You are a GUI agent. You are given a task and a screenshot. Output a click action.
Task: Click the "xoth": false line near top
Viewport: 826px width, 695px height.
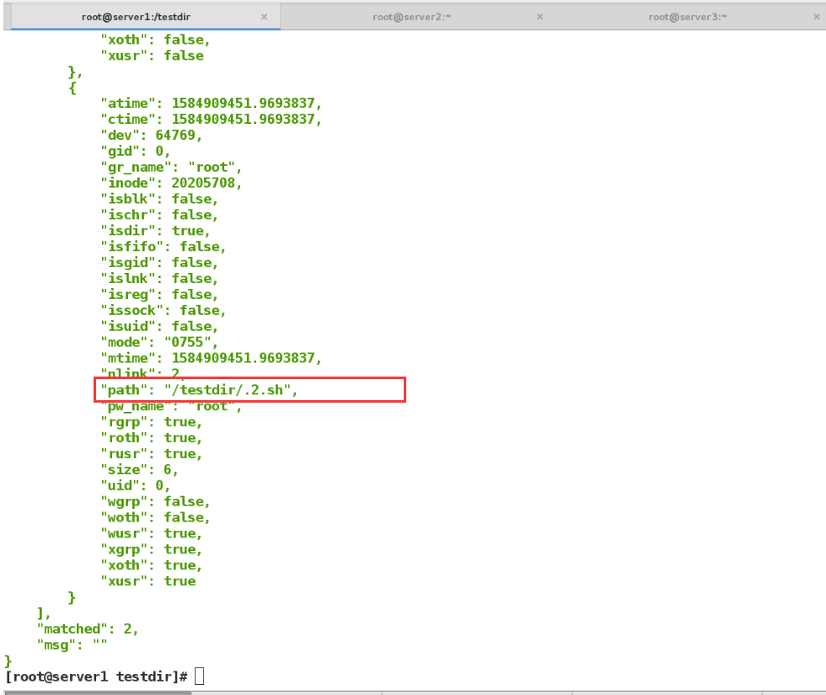[155, 40]
